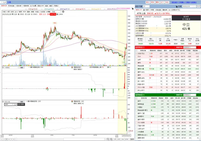Screen dimensions: 201x141
Task: Go to page 3 at the bottom left
Action: point(7,139)
